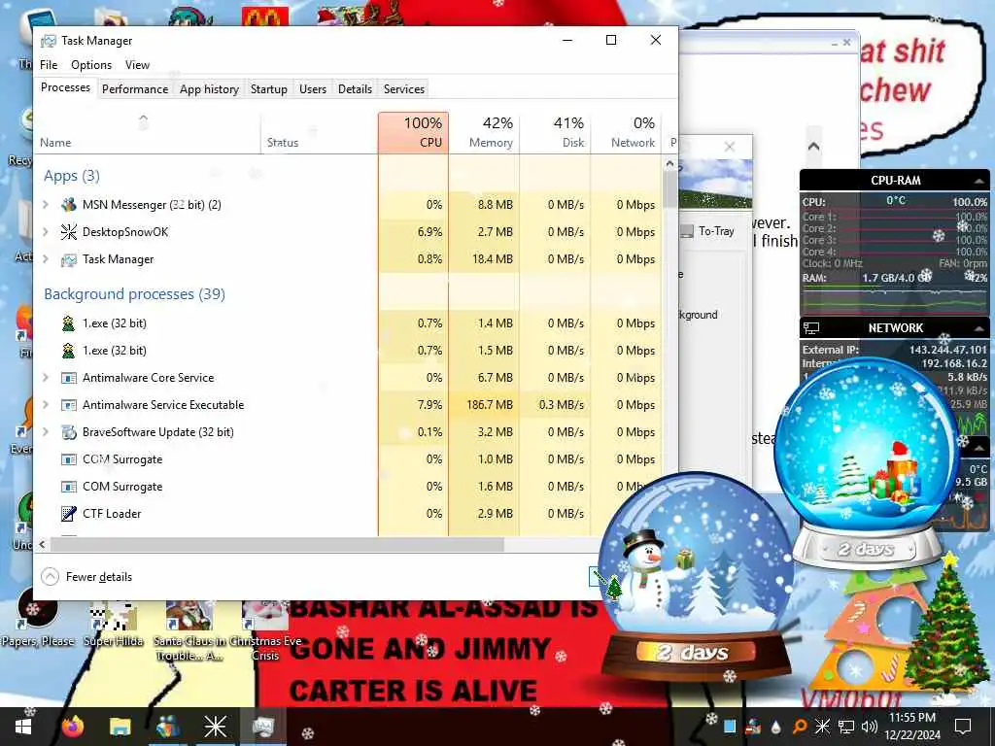Switch to the Services tab
The image size is (995, 746).
[x=404, y=89]
